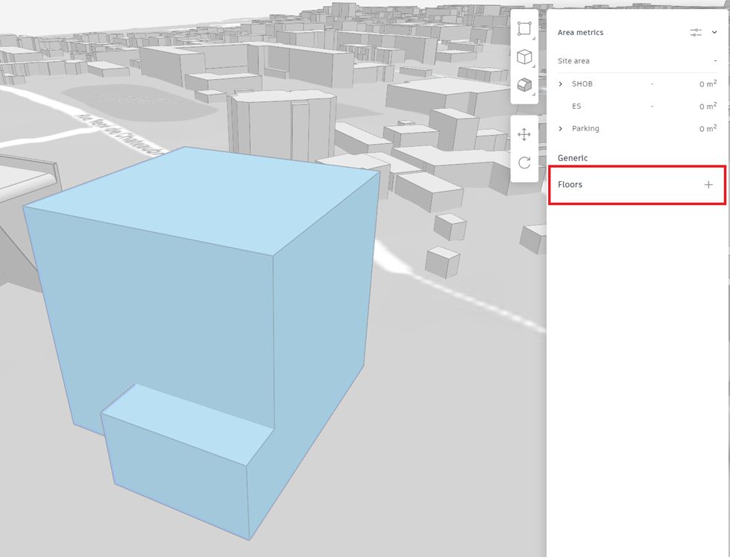Select the ES metrics row
Image resolution: width=730 pixels, height=557 pixels.
tap(576, 107)
